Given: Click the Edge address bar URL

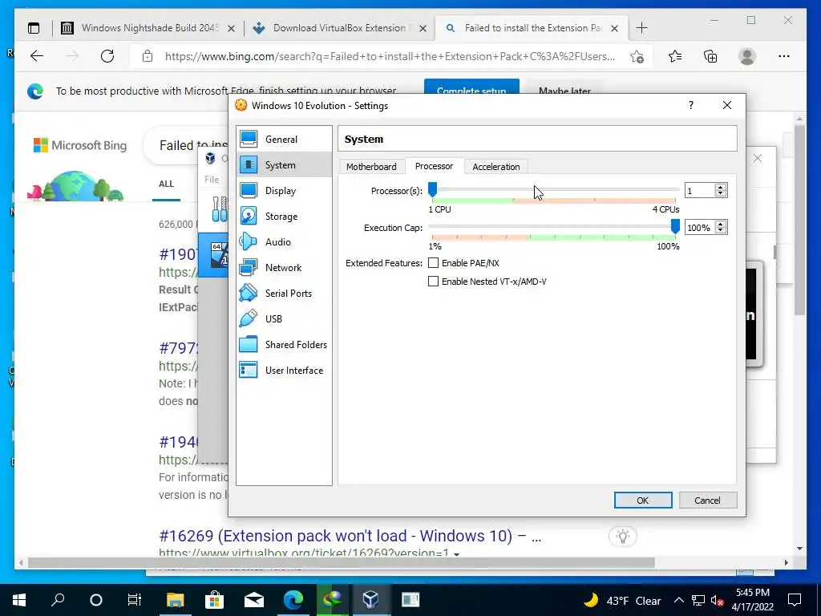Looking at the screenshot, I should click(390, 56).
